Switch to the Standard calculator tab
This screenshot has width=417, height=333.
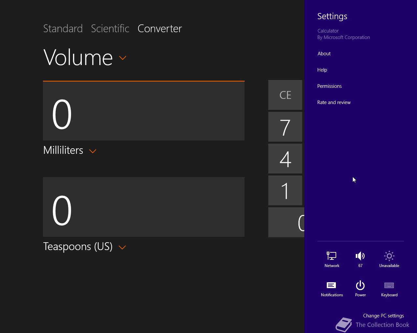(x=63, y=29)
